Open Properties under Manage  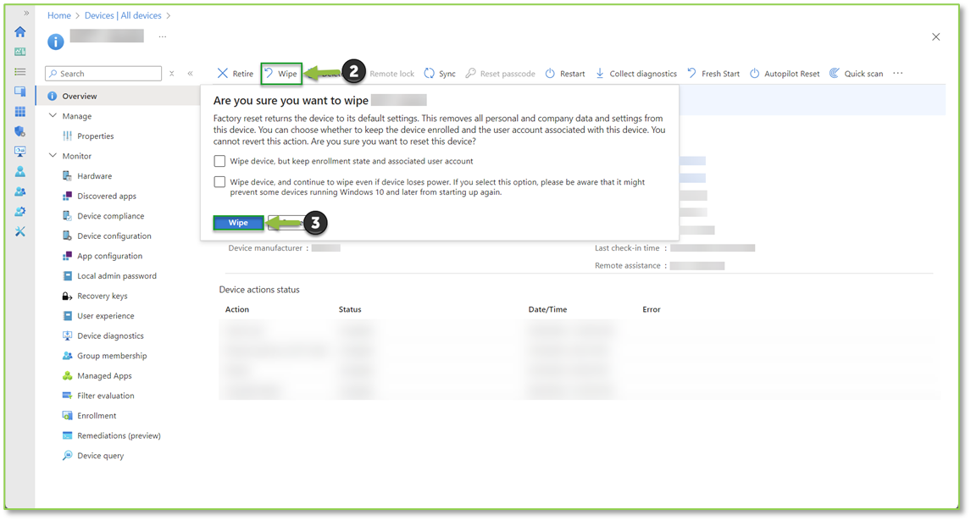[x=95, y=136]
